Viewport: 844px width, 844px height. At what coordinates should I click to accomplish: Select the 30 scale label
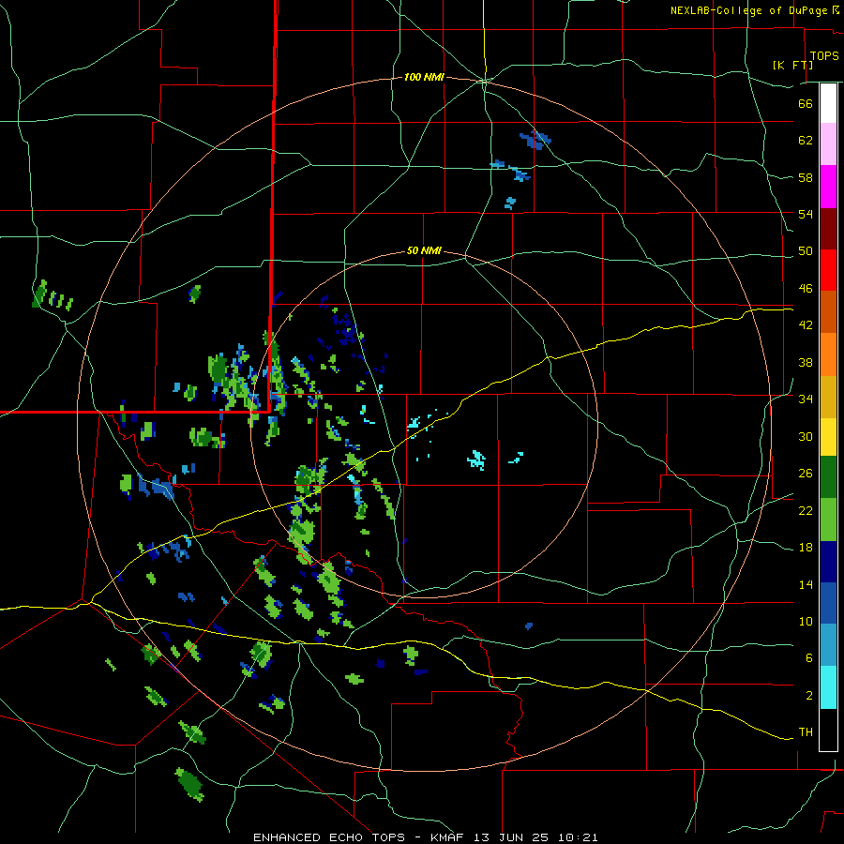coord(806,436)
